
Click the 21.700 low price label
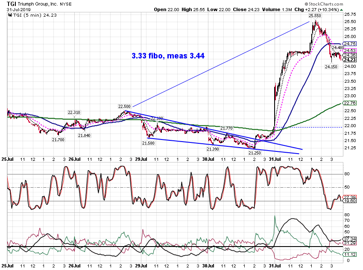click(58, 140)
